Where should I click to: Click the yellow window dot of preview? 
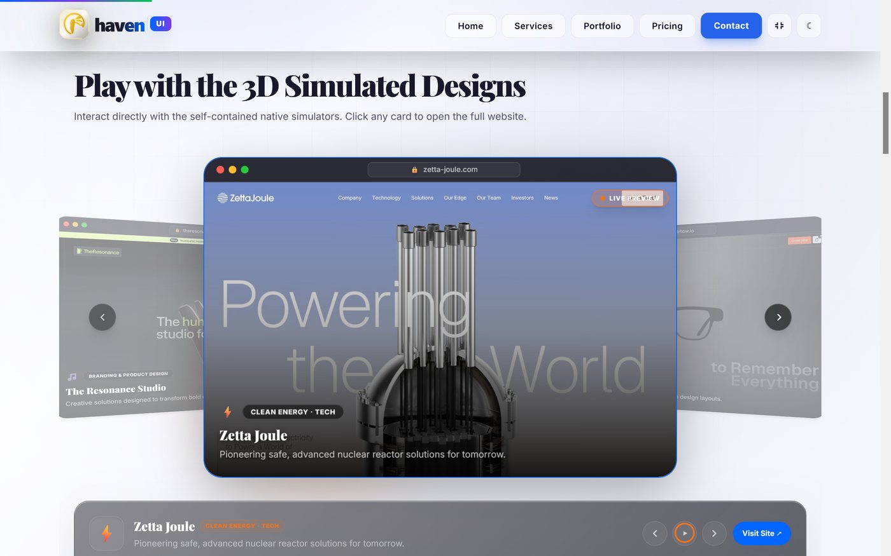tap(232, 170)
